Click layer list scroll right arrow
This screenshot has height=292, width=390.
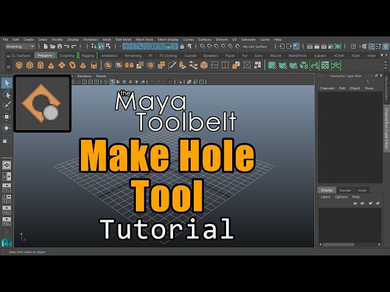click(379, 245)
